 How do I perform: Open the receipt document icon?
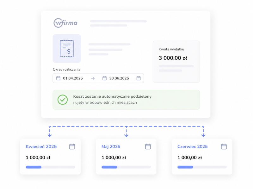point(67,49)
